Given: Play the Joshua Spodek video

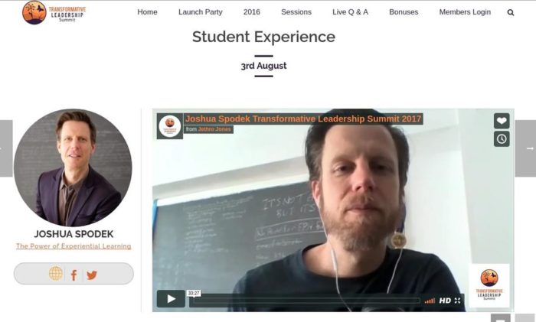Looking at the screenshot, I should (x=171, y=299).
